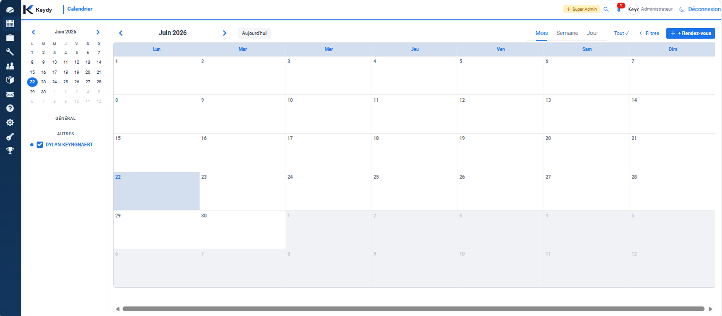This screenshot has height=316, width=722.
Task: Click the Déconnexion link
Action: (x=704, y=9)
